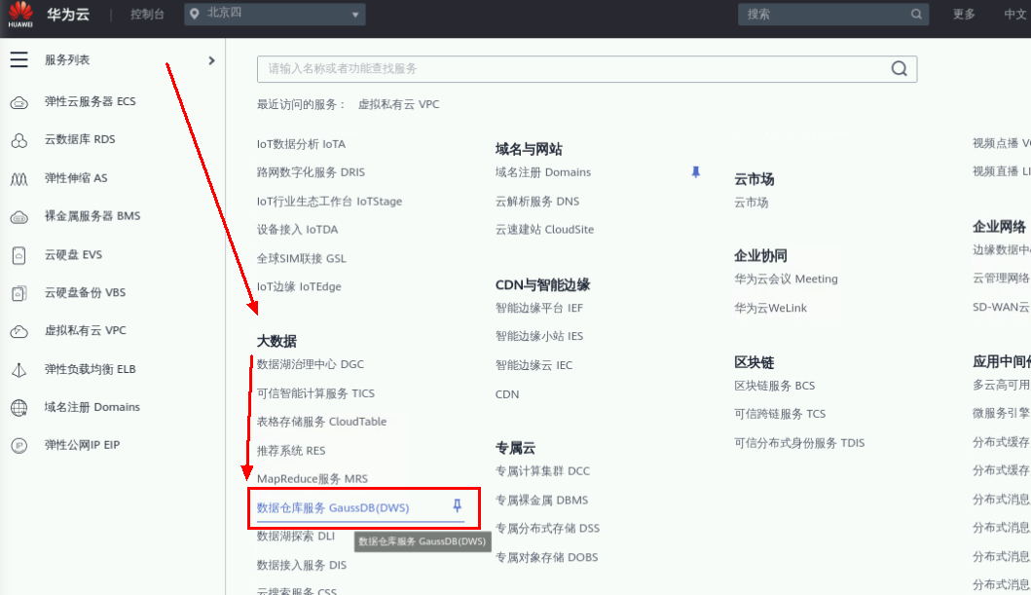Open 数据仓库服务 GaussDB(DWS) link

tap(333, 507)
